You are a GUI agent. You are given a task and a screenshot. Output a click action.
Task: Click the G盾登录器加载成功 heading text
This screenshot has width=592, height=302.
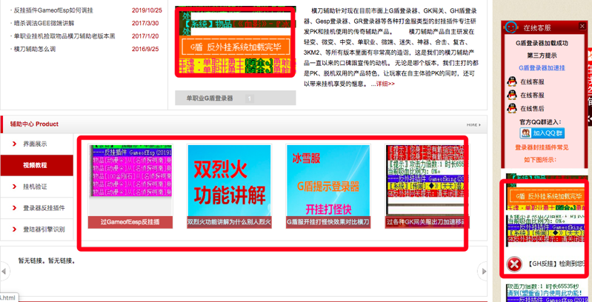click(x=542, y=43)
